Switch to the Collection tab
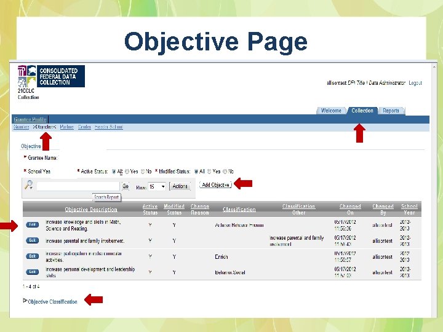This screenshot has height=332, width=443. [x=362, y=111]
